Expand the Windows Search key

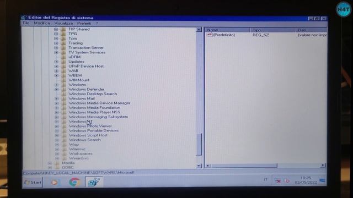(57, 140)
